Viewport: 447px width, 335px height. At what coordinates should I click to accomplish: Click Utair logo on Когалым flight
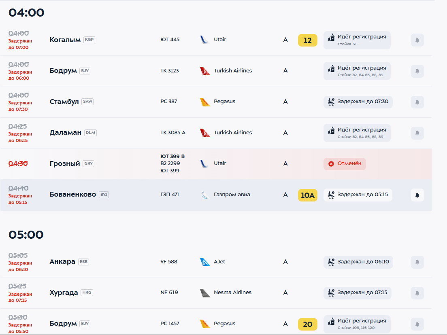[x=205, y=40]
